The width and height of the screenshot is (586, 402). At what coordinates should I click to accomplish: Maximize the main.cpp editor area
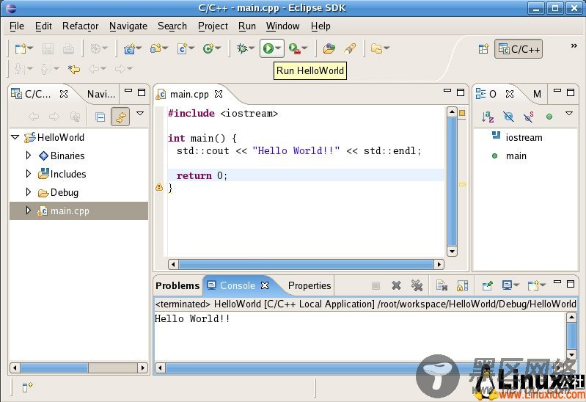coord(461,92)
